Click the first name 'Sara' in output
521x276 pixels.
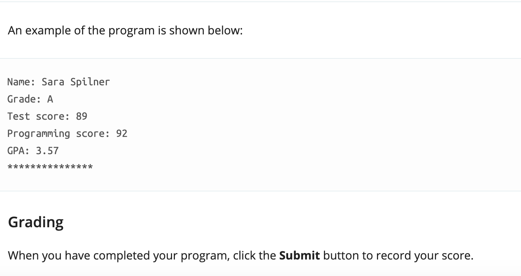point(53,82)
